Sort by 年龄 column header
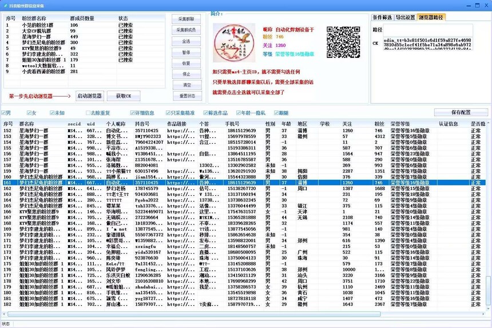492x328 pixels. click(286, 124)
